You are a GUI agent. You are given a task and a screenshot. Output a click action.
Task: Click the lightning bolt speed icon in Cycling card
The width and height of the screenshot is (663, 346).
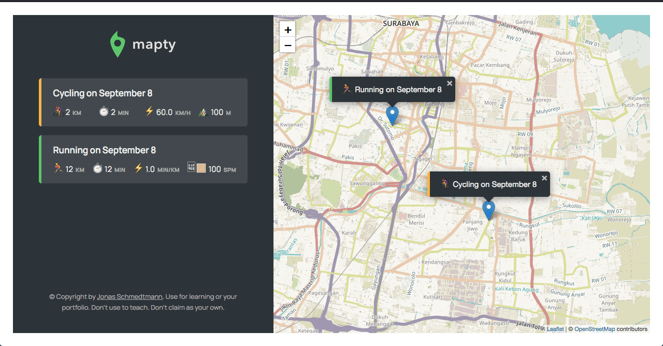coord(149,111)
